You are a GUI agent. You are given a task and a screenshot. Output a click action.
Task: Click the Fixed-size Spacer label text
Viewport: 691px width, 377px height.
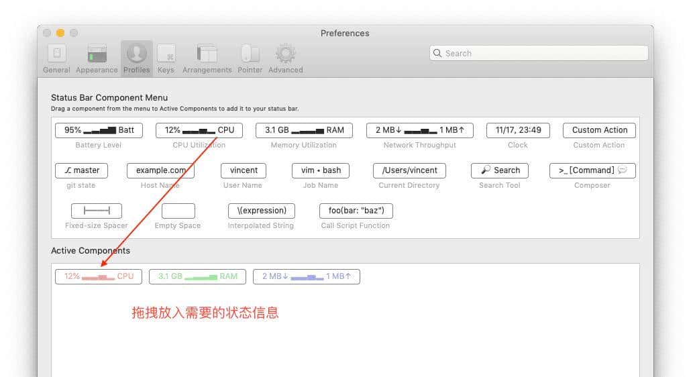(x=96, y=225)
